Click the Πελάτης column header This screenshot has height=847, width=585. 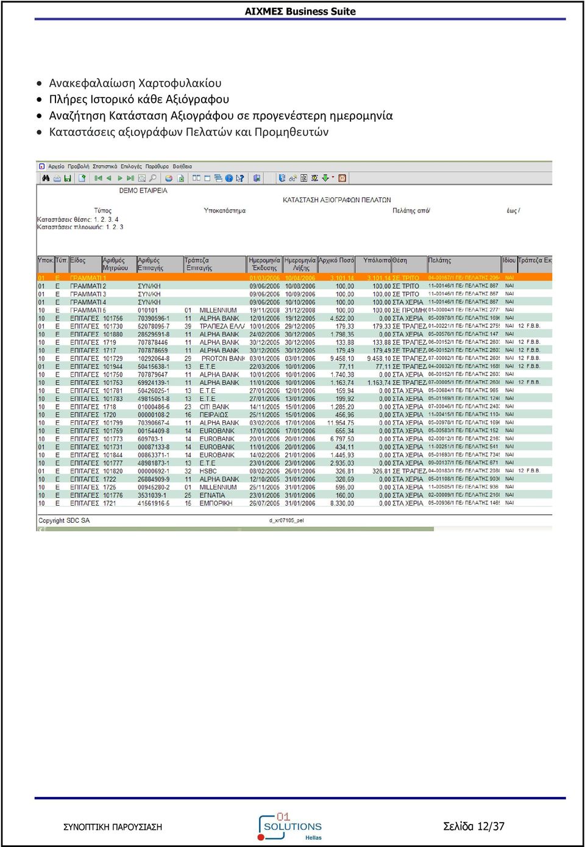click(464, 264)
